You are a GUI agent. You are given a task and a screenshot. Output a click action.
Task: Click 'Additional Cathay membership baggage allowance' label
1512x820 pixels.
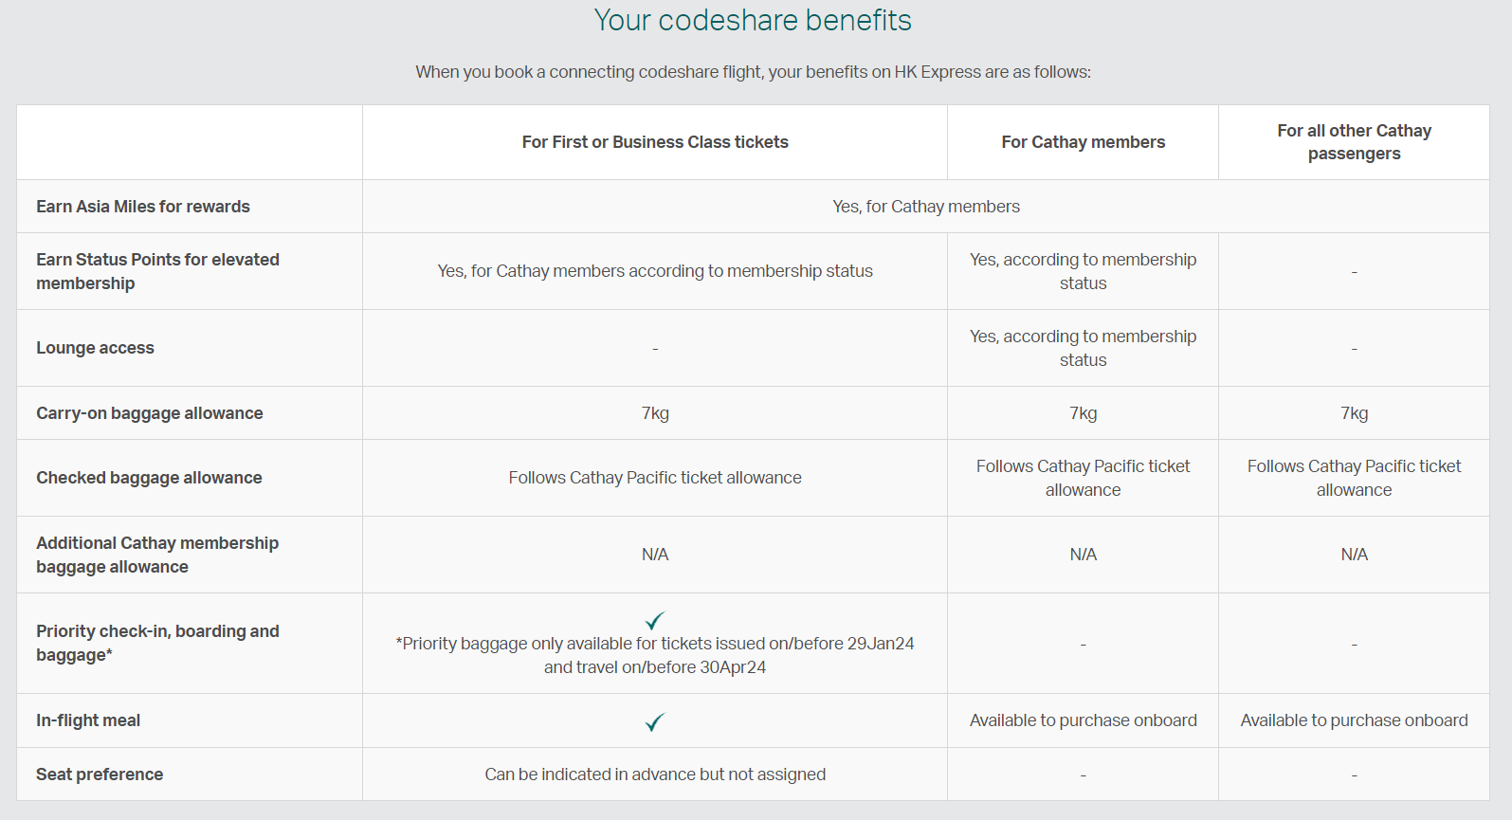157,555
